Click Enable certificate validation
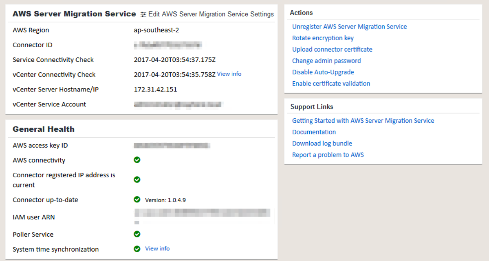Screen dimensions: 489x261 point(331,83)
